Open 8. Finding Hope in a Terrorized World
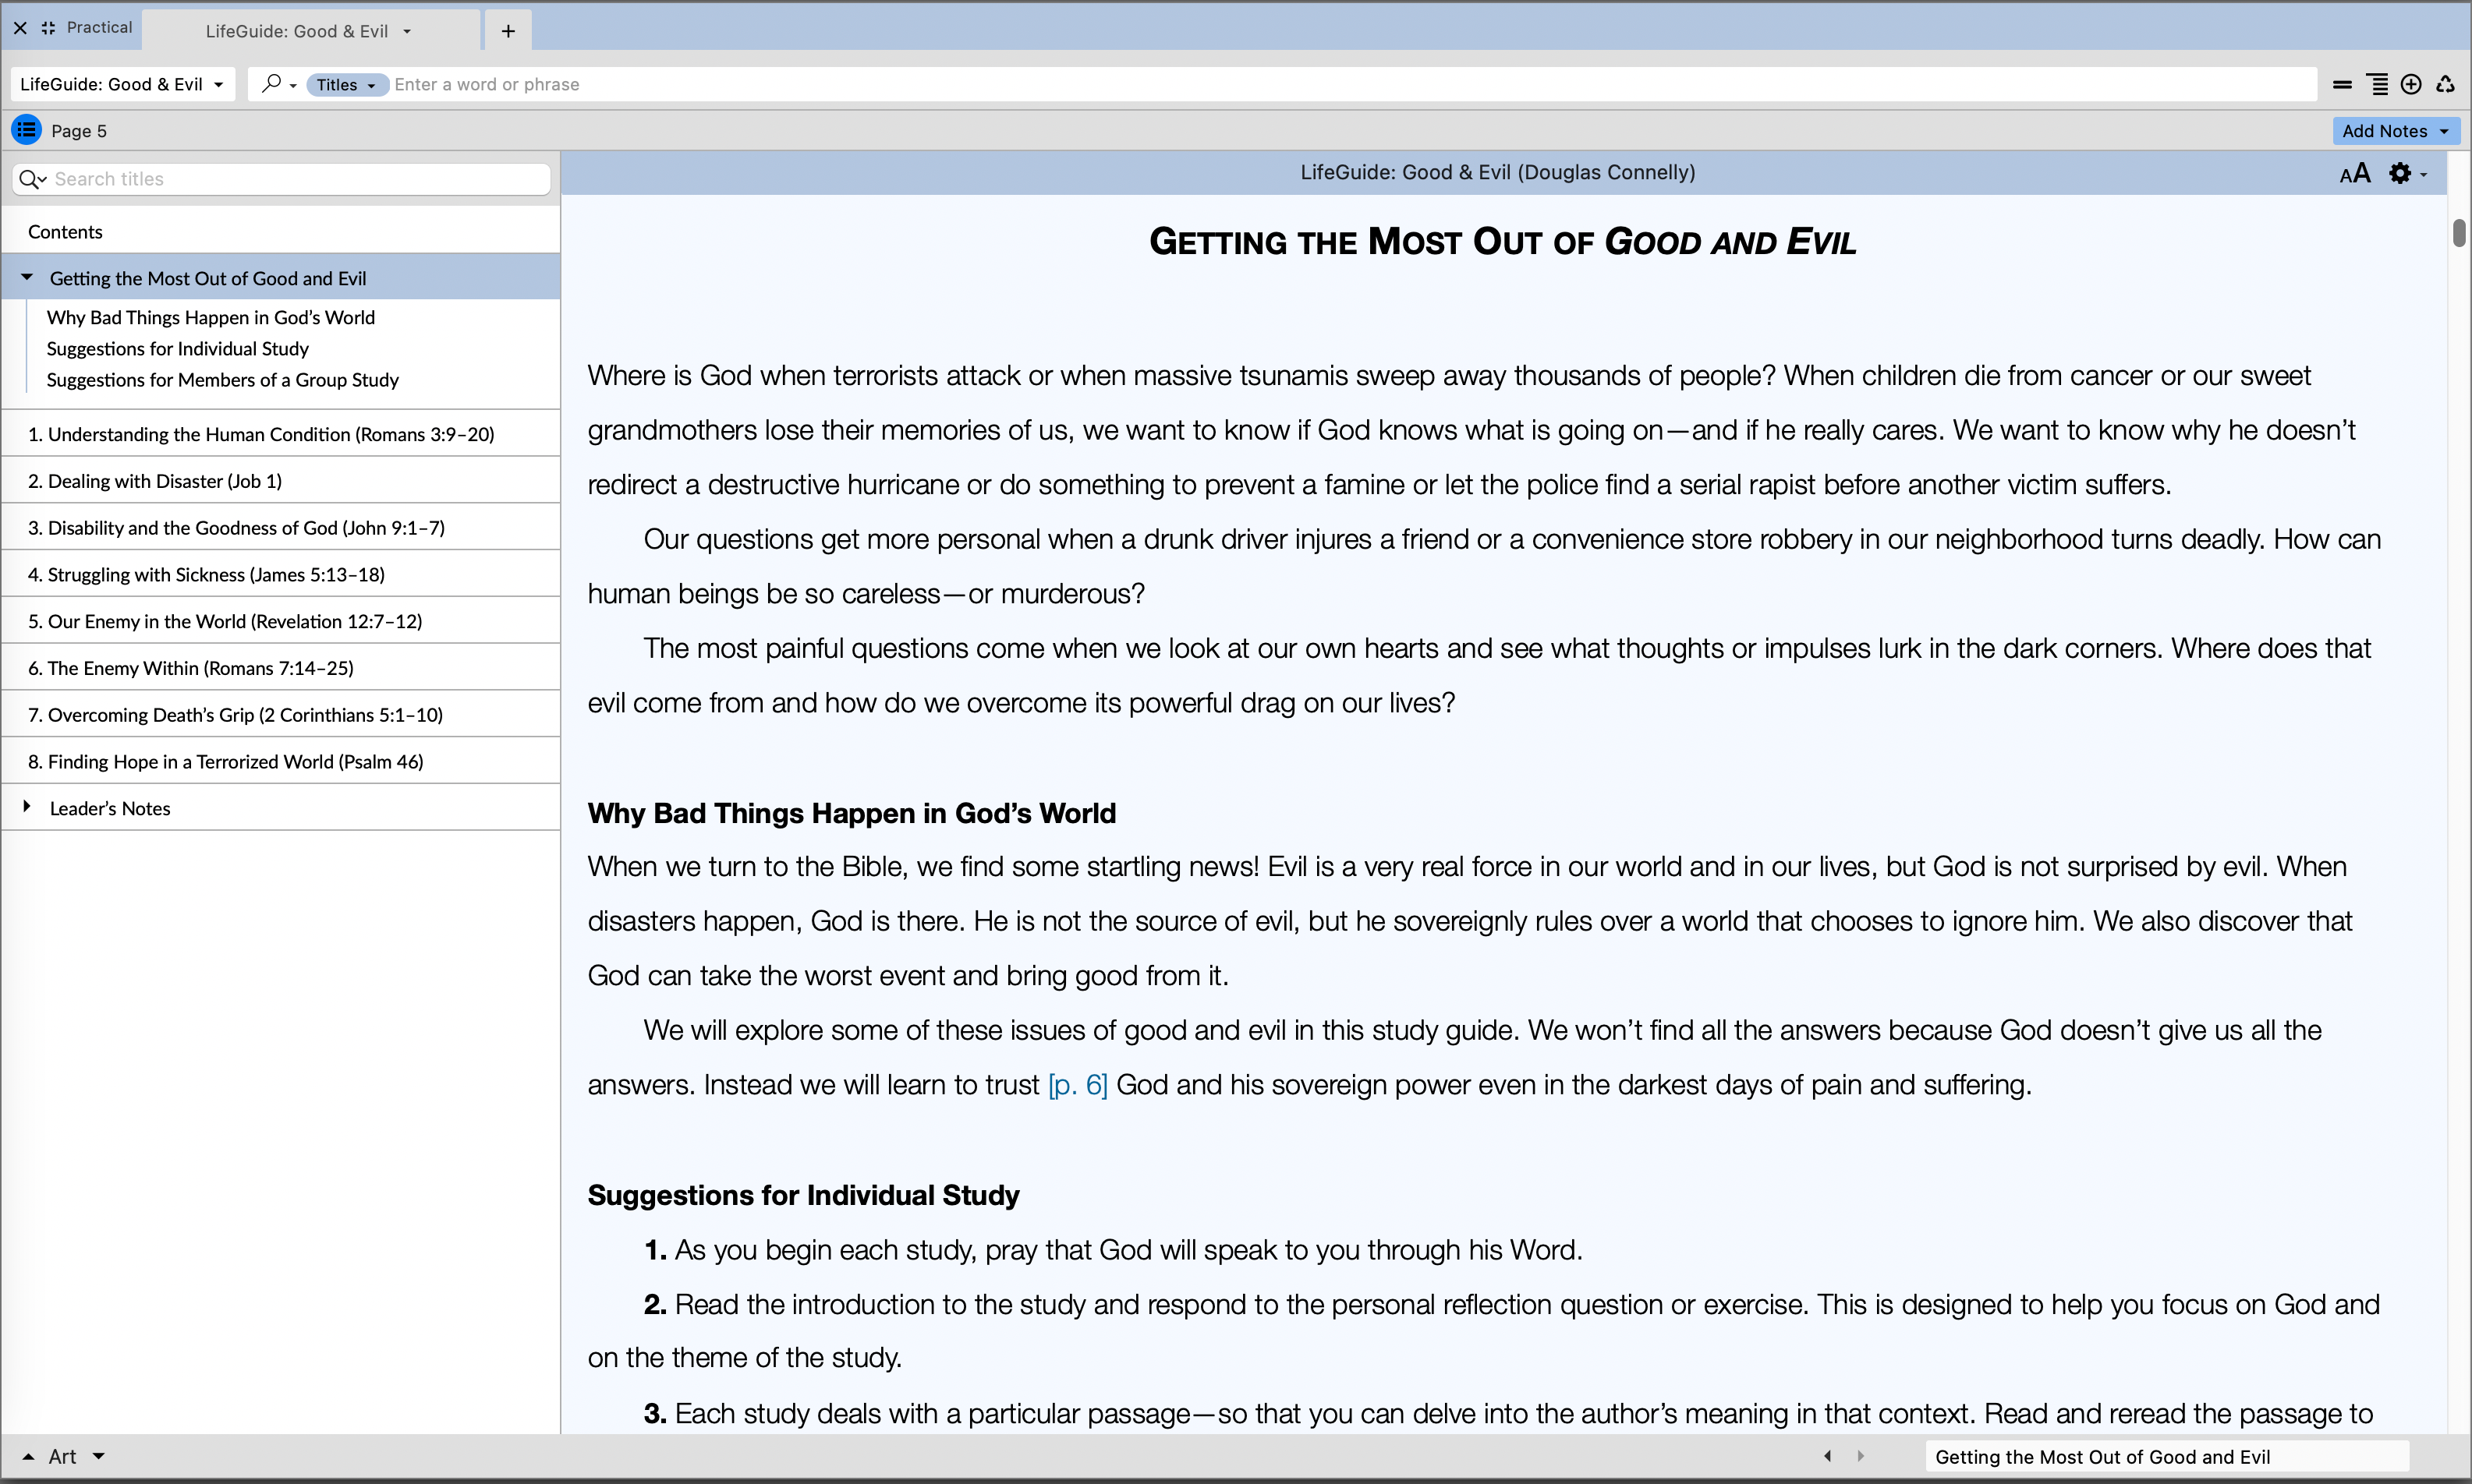The height and width of the screenshot is (1484, 2472). (281, 762)
